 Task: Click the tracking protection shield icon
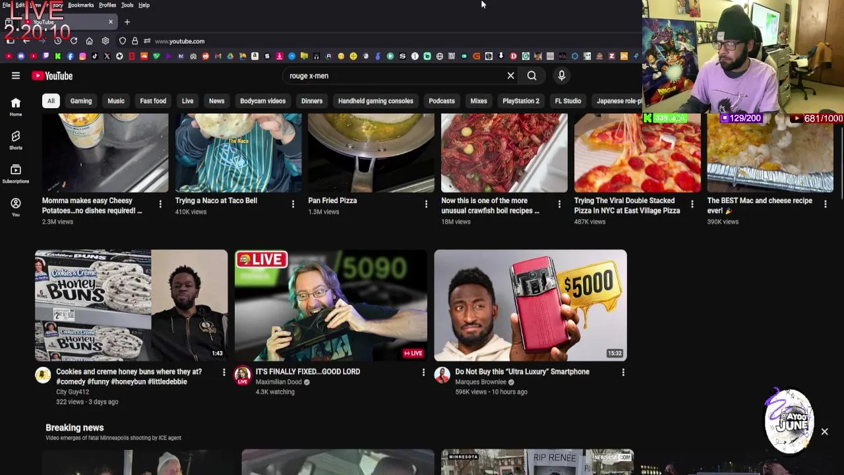pyautogui.click(x=122, y=41)
